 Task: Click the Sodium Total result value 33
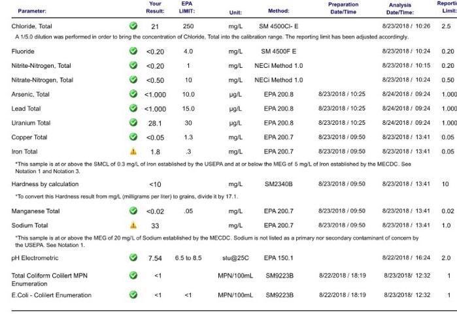click(x=155, y=226)
